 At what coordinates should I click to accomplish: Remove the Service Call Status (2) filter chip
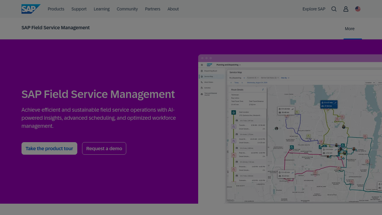(278, 78)
